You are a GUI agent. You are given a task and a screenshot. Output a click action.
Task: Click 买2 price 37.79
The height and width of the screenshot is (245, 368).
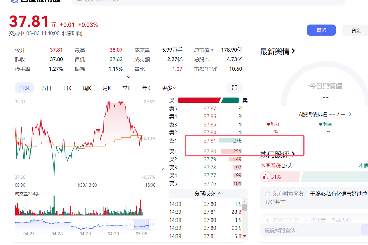(210, 159)
